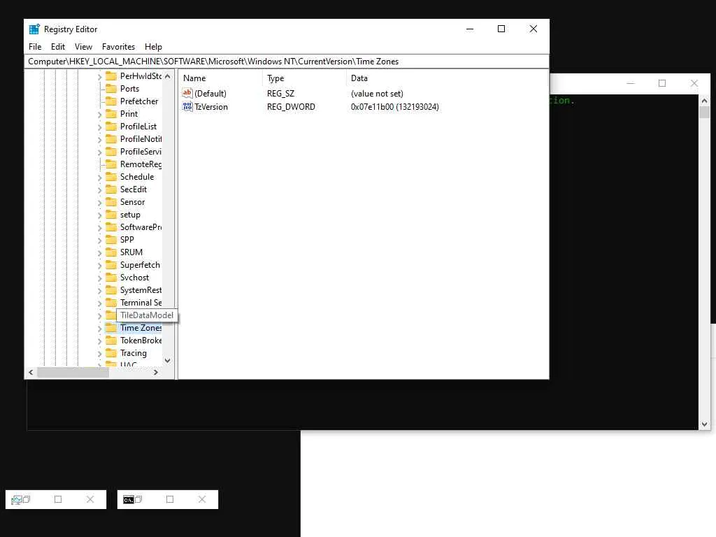The height and width of the screenshot is (537, 716).
Task: Restore the minimized command prompt window
Action: 139,499
